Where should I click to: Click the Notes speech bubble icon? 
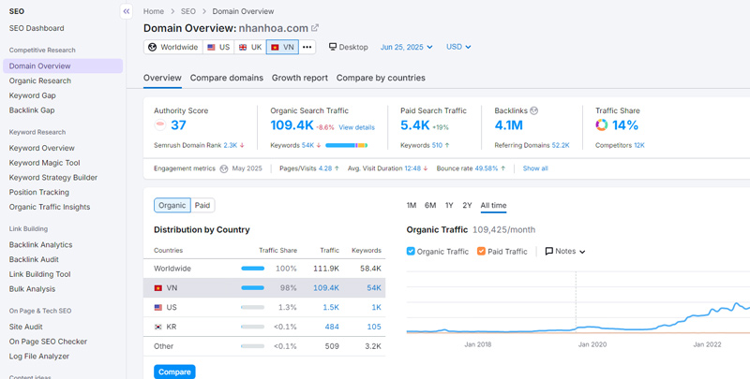click(549, 251)
